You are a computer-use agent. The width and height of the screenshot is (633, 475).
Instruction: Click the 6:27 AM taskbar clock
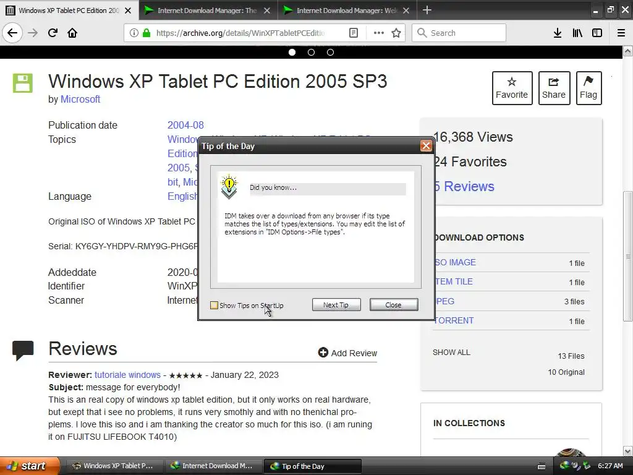(610, 466)
